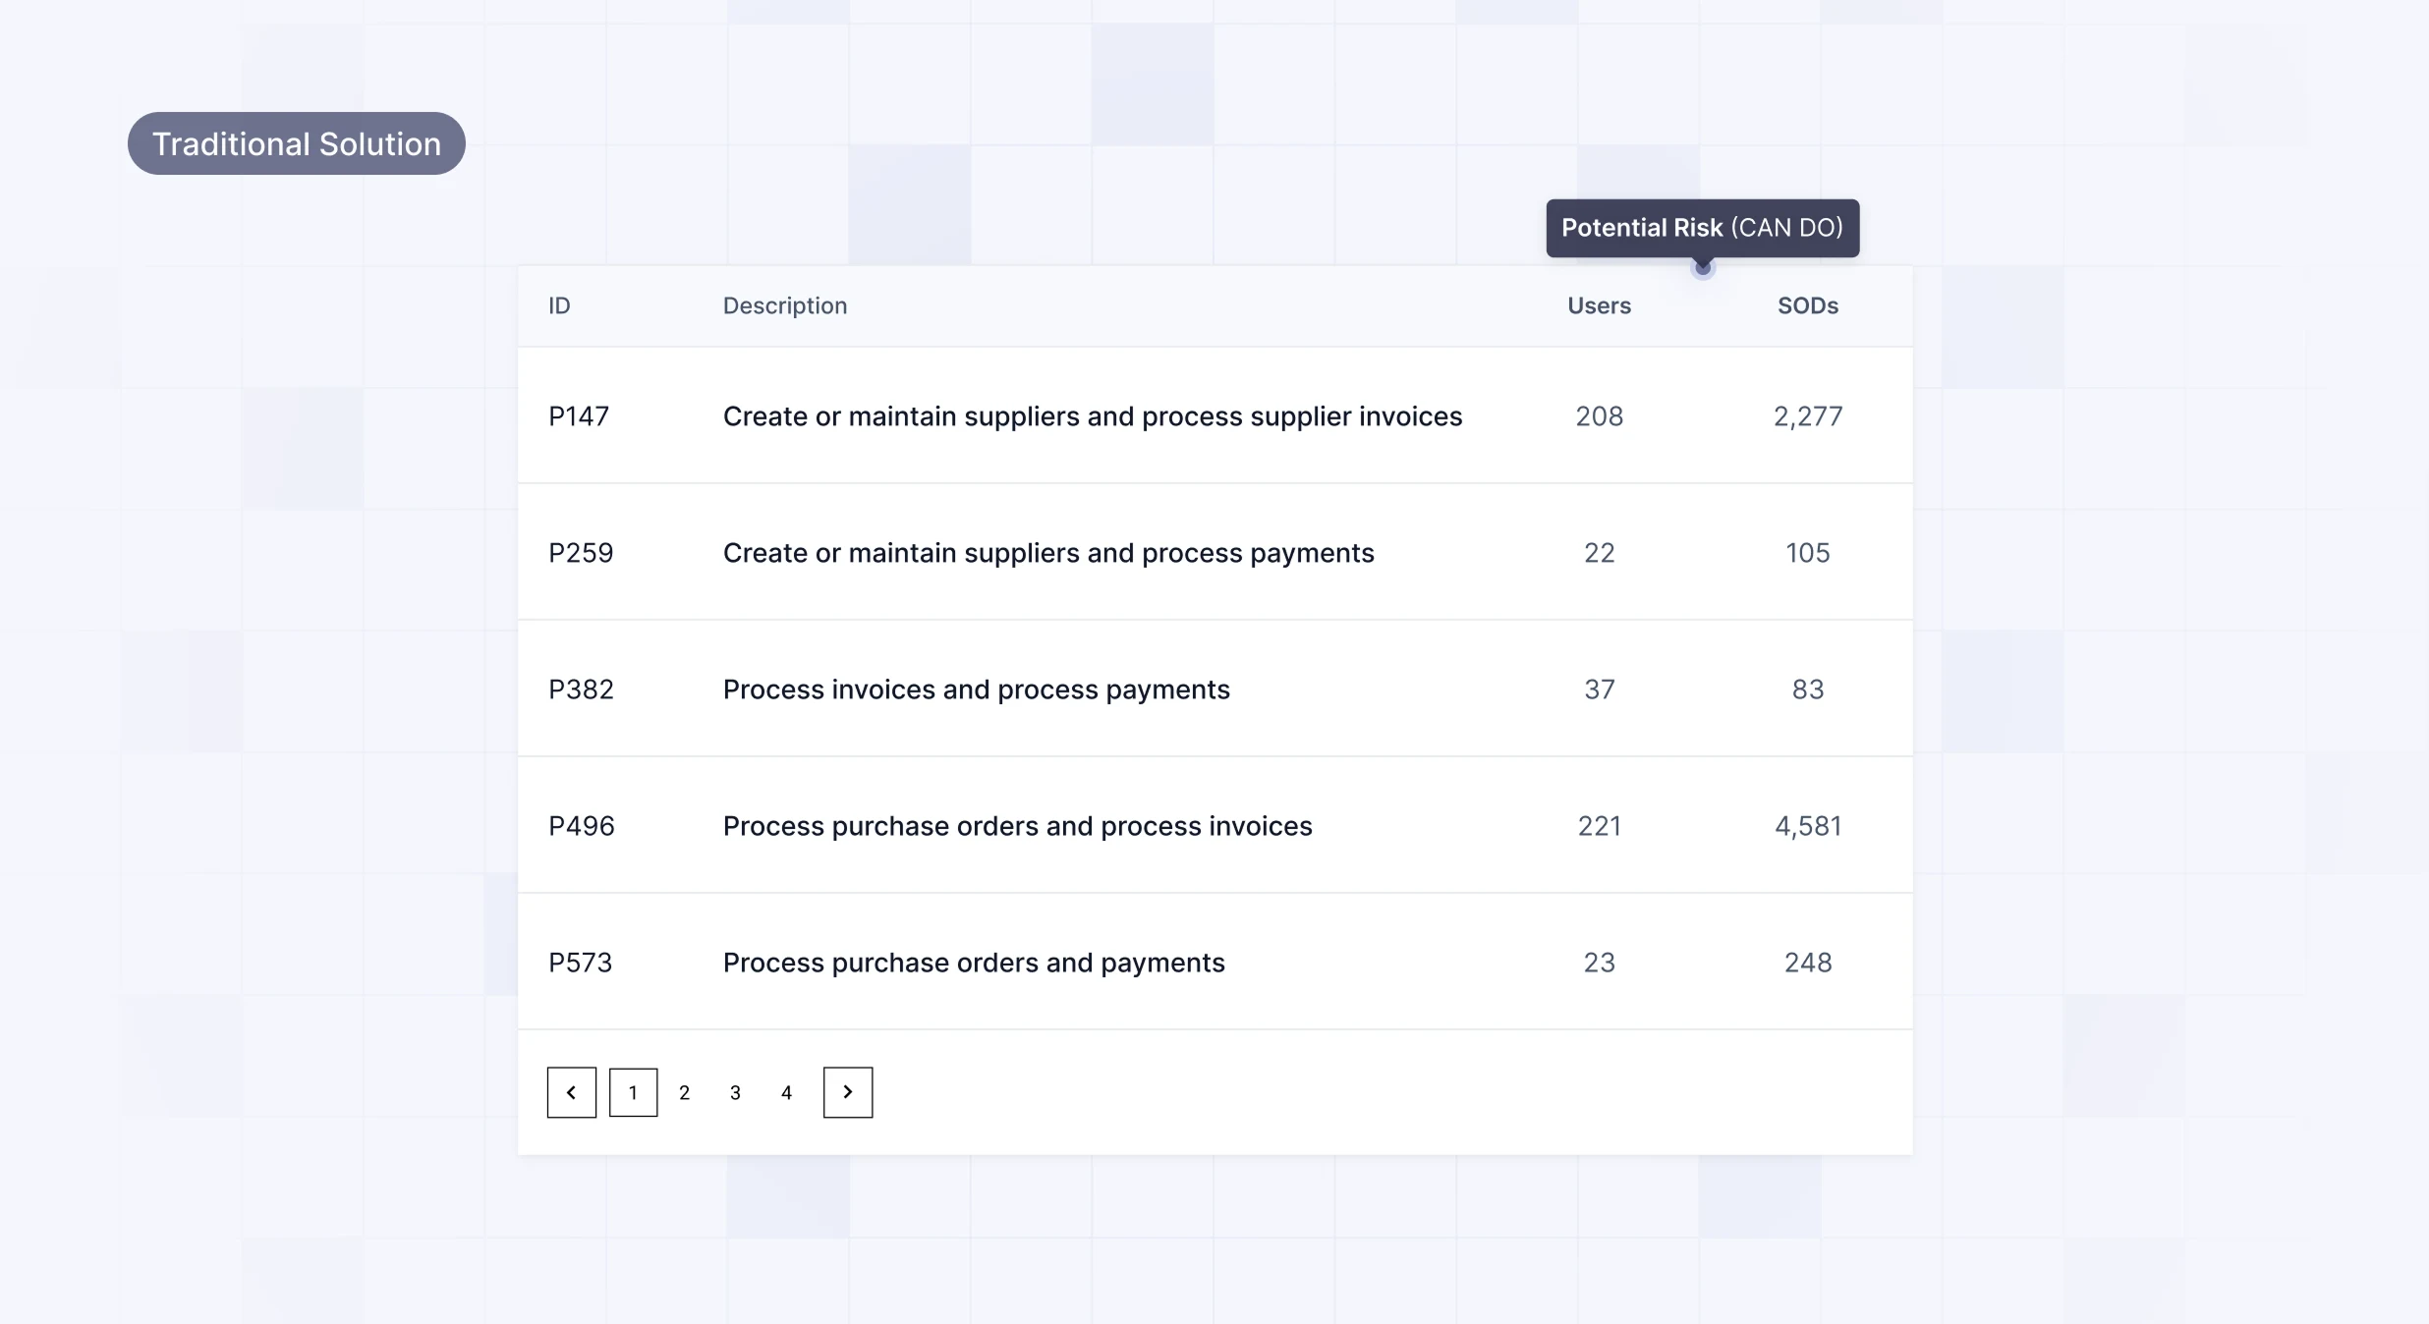Select row P147 supplier invoices

pos(1092,416)
